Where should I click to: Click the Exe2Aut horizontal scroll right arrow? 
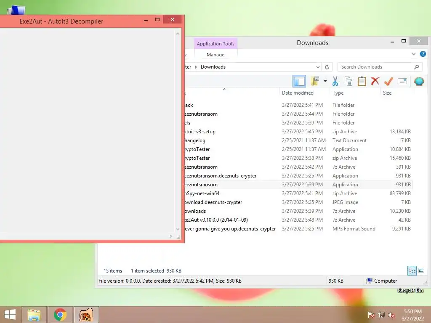[171, 236]
